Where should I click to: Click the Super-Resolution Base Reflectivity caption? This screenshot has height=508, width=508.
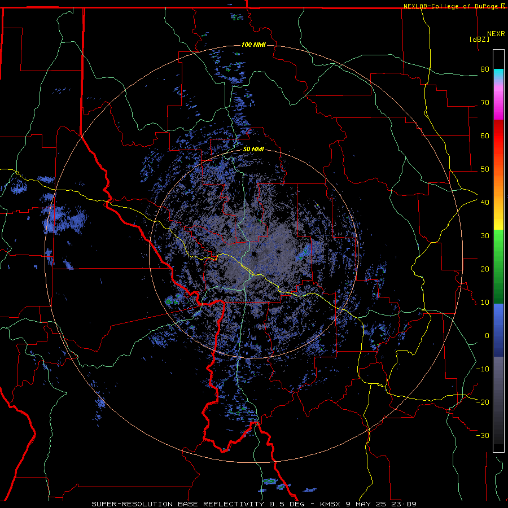178,504
